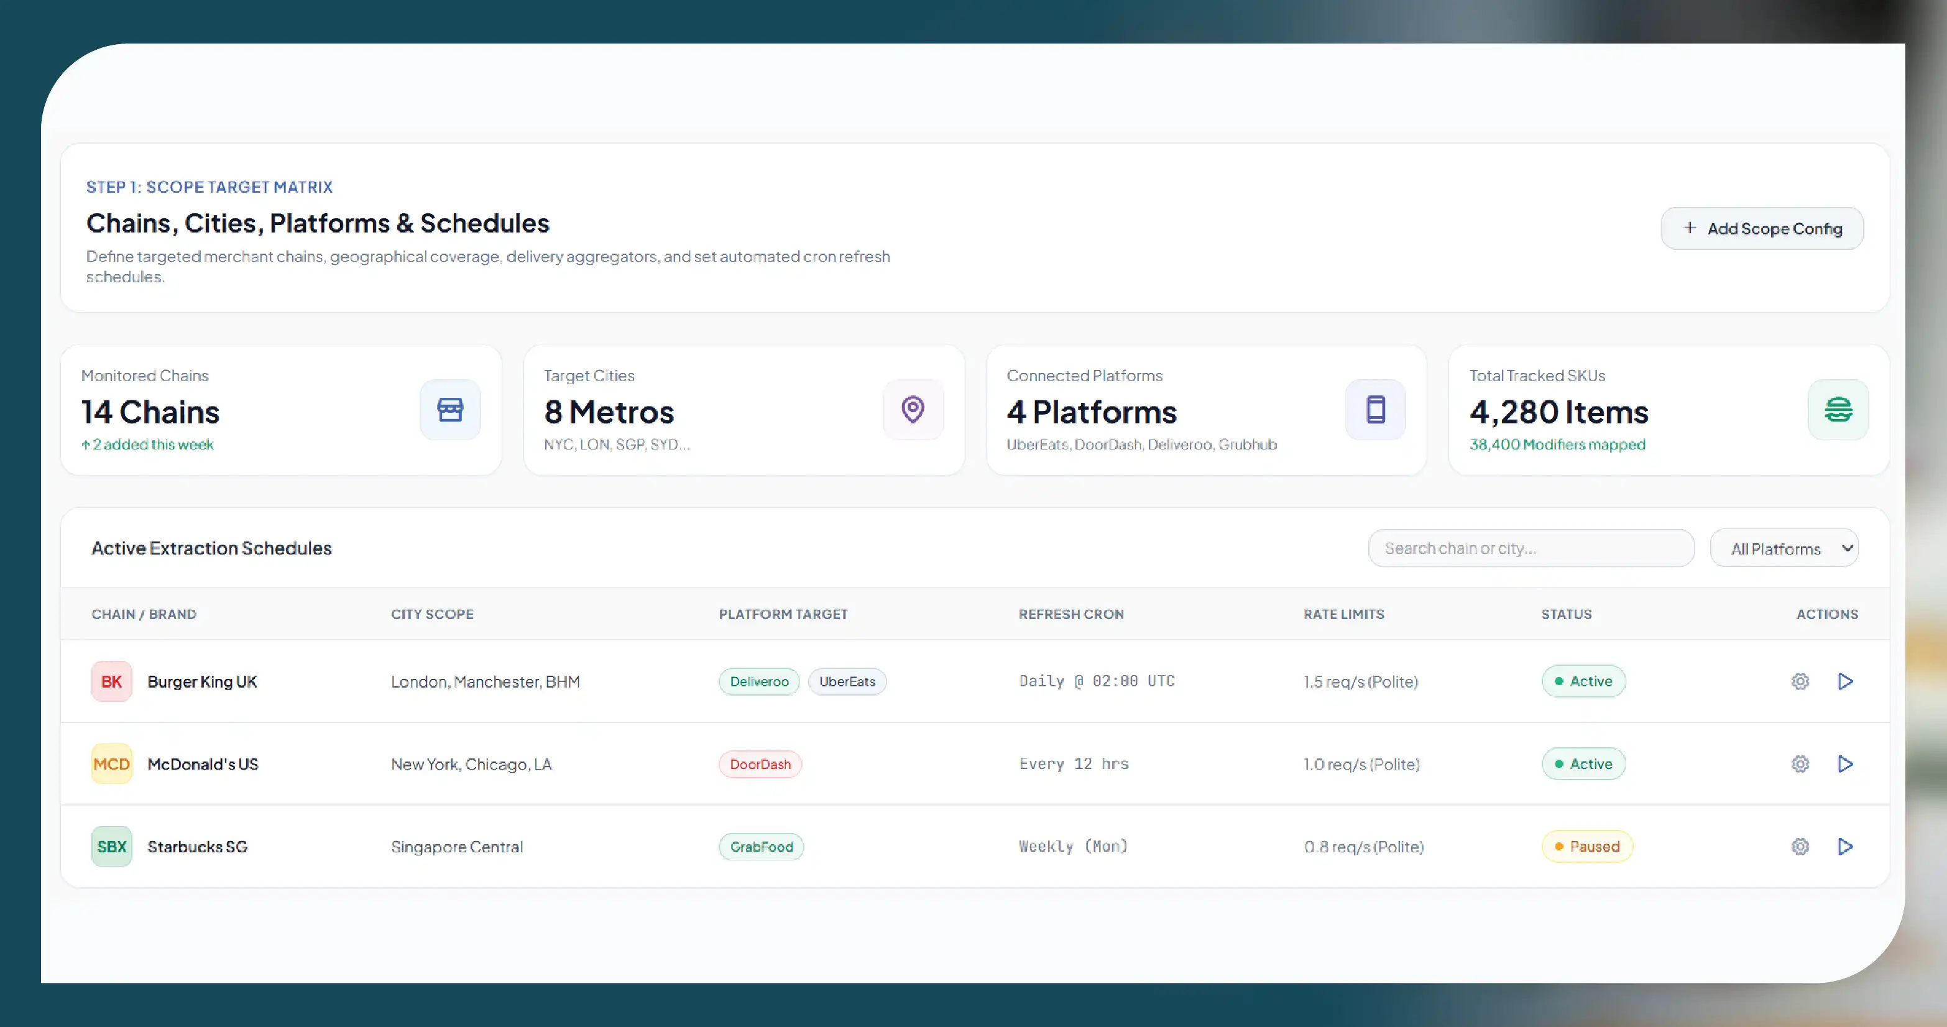Image resolution: width=1947 pixels, height=1027 pixels.
Task: Click the Add Scope Config button
Action: pyautogui.click(x=1762, y=228)
